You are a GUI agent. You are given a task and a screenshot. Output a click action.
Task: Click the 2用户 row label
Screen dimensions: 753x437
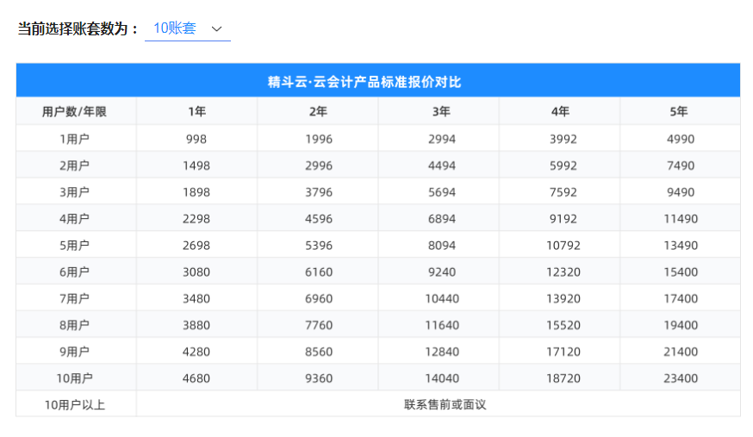point(74,165)
